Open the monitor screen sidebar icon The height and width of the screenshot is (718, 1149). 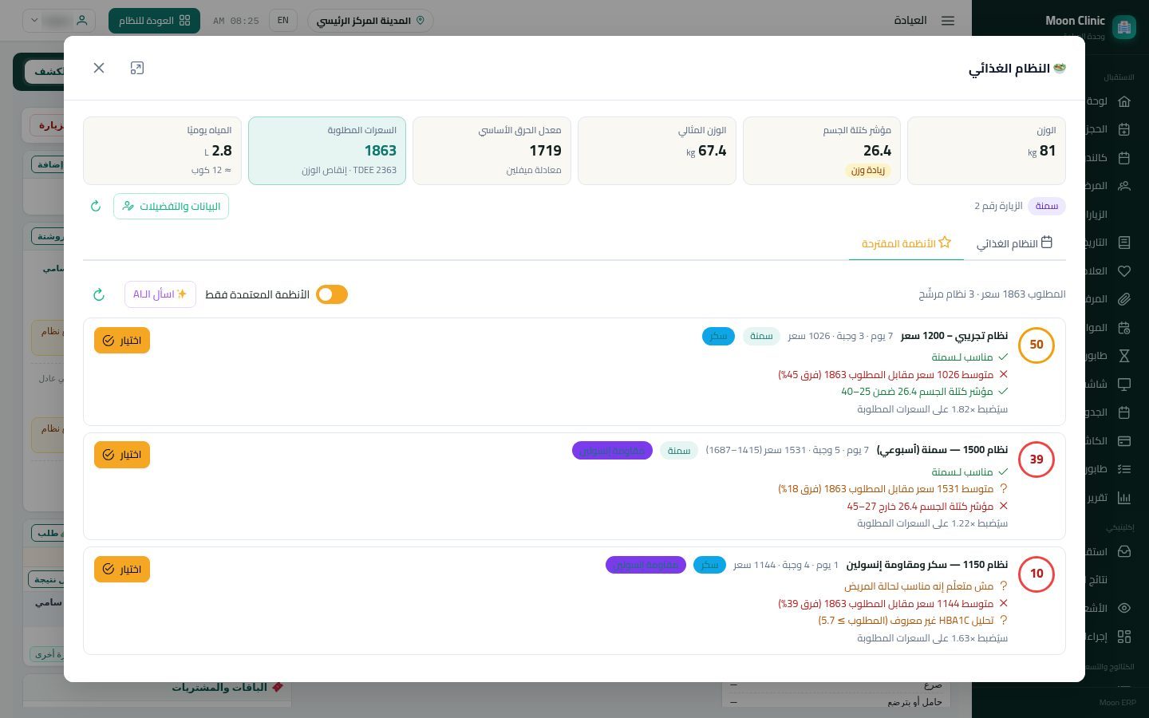point(1124,384)
